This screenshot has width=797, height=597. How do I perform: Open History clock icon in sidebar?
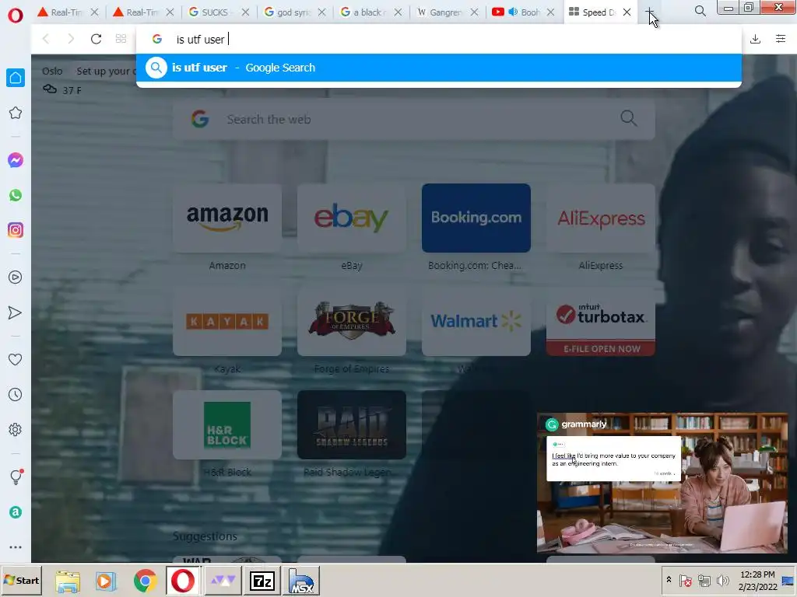(16, 394)
